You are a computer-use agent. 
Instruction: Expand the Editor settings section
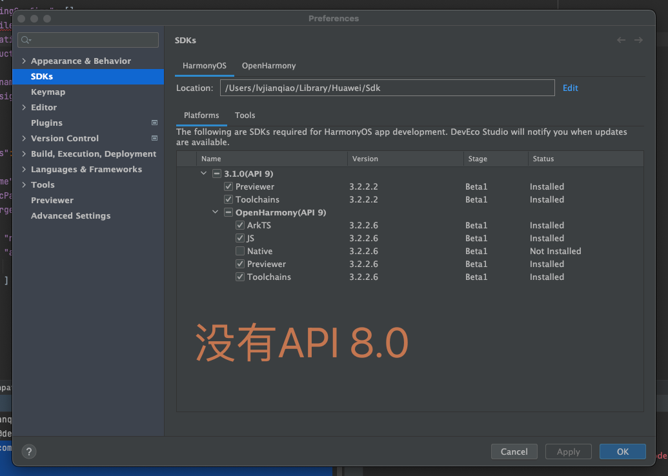(24, 107)
